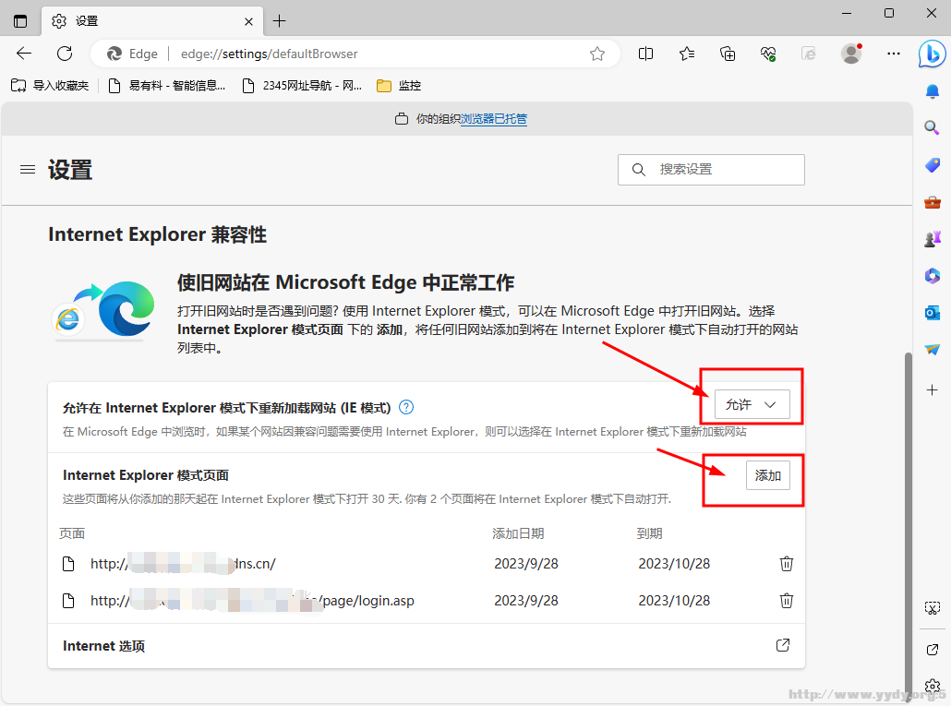Open the 易有料 bookmark
Viewport: 951px width, 706px height.
pos(166,86)
